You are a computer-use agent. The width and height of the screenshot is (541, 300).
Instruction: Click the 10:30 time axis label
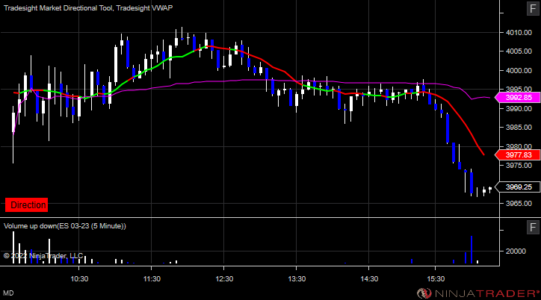pos(79,278)
